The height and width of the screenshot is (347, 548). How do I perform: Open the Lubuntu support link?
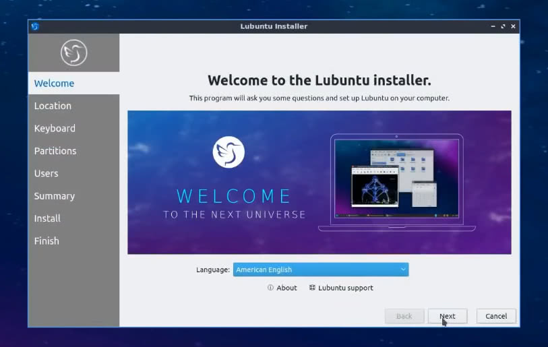[x=341, y=288]
